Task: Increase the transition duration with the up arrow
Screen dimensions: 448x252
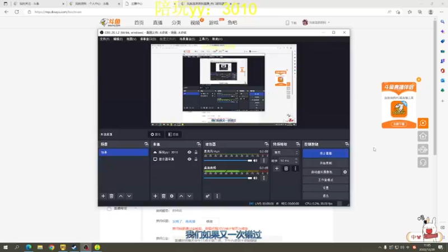Action: pyautogui.click(x=296, y=160)
